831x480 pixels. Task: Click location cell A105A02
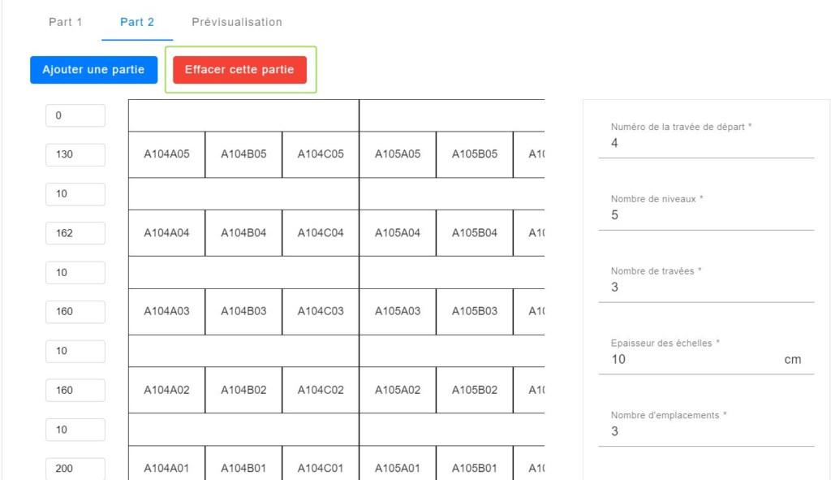pos(398,390)
